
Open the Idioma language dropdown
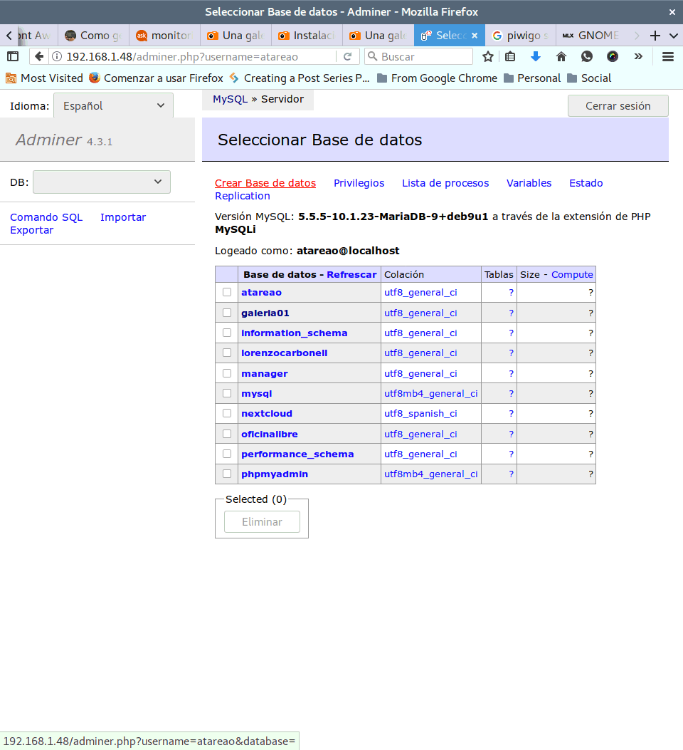click(x=113, y=105)
